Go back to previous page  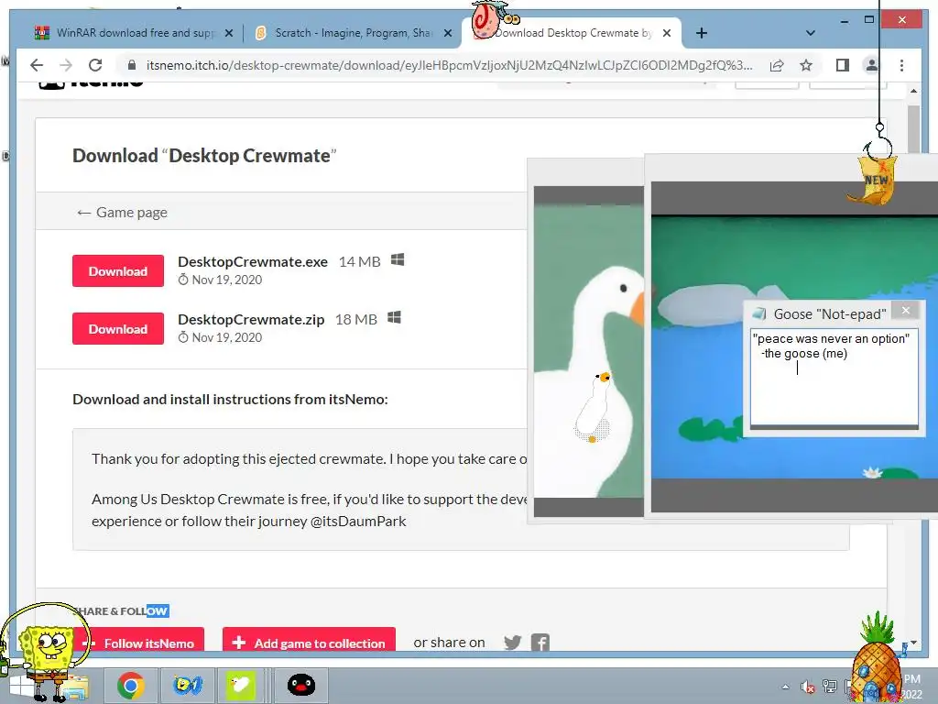tap(37, 65)
